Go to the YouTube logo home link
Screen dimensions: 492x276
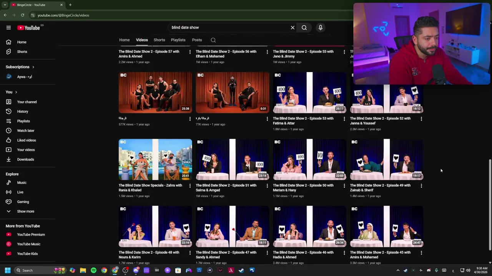pyautogui.click(x=28, y=28)
